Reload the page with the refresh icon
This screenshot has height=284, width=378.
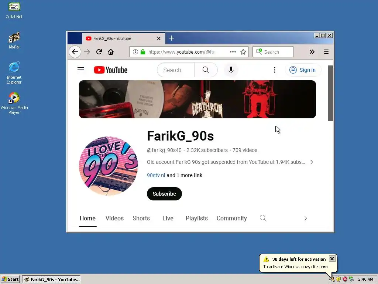pyautogui.click(x=99, y=52)
